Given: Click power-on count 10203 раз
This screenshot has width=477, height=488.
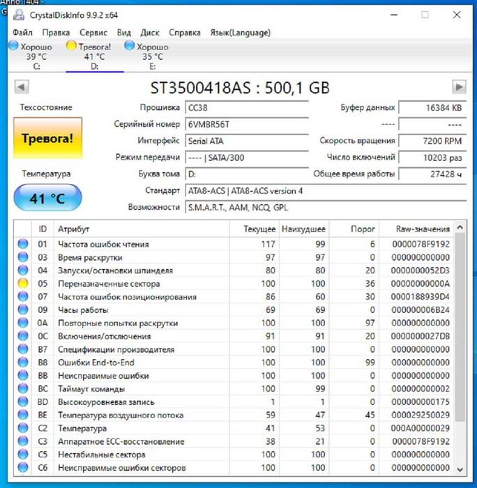Looking at the screenshot, I should 432,158.
